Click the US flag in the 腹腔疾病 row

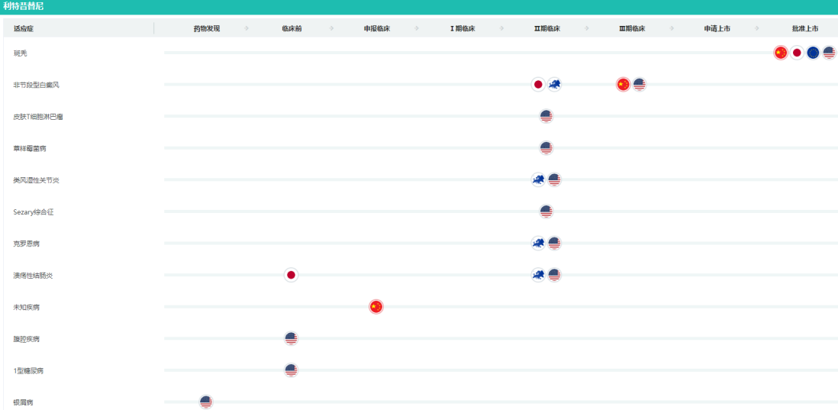click(291, 338)
